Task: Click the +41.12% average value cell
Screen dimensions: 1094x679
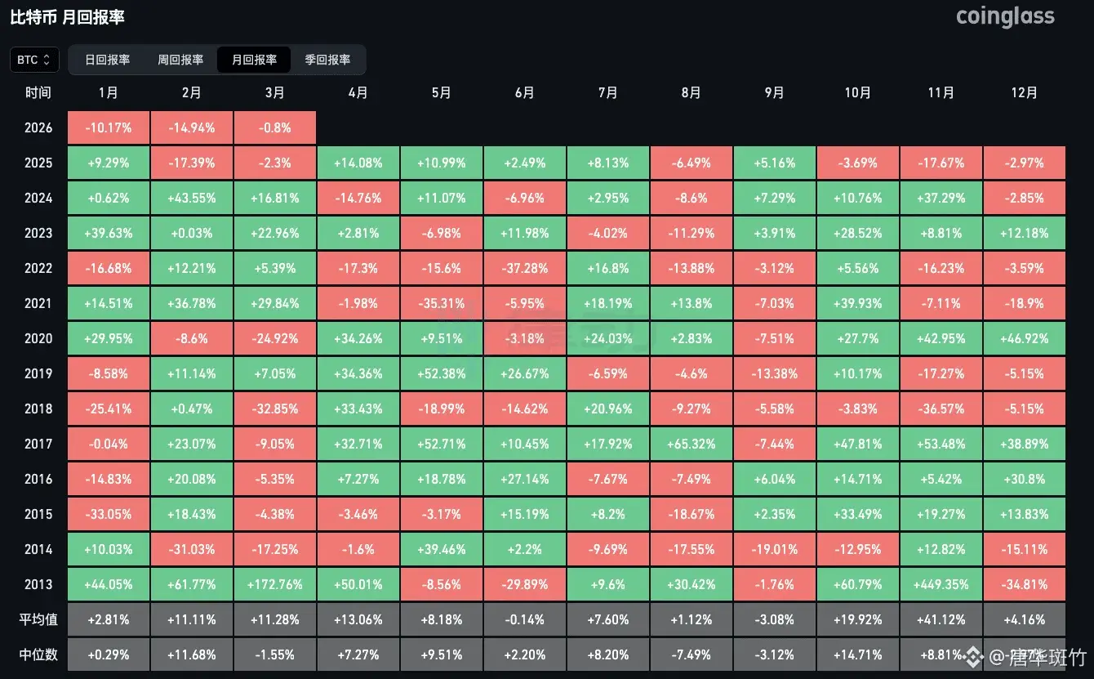Action: pyautogui.click(x=941, y=619)
